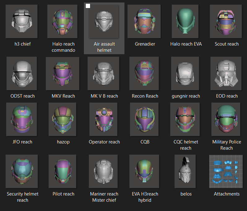The image size is (247, 211).
Task: Click the "MKV Reach" file name
Action: pos(63,96)
